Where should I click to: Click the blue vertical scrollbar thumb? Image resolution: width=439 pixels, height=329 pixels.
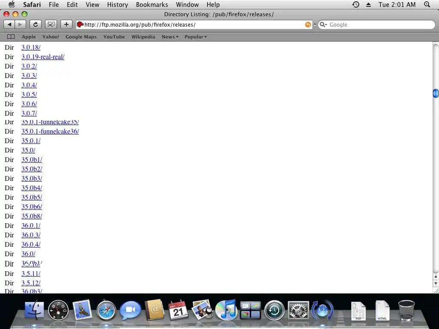[x=436, y=93]
